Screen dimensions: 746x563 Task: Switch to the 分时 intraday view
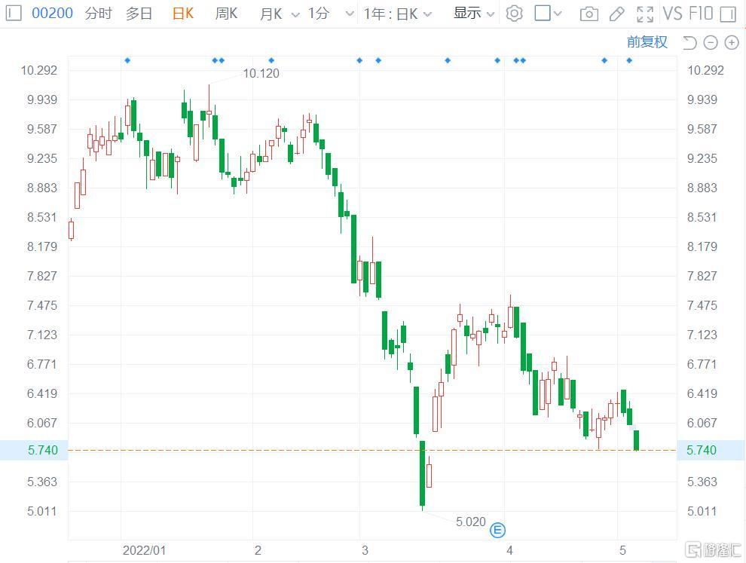click(99, 13)
